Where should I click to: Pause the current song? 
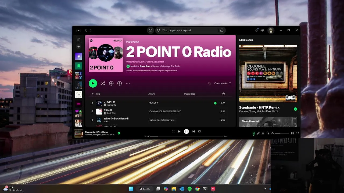point(186,131)
